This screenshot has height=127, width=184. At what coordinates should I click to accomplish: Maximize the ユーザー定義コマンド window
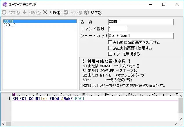coord(164,4)
